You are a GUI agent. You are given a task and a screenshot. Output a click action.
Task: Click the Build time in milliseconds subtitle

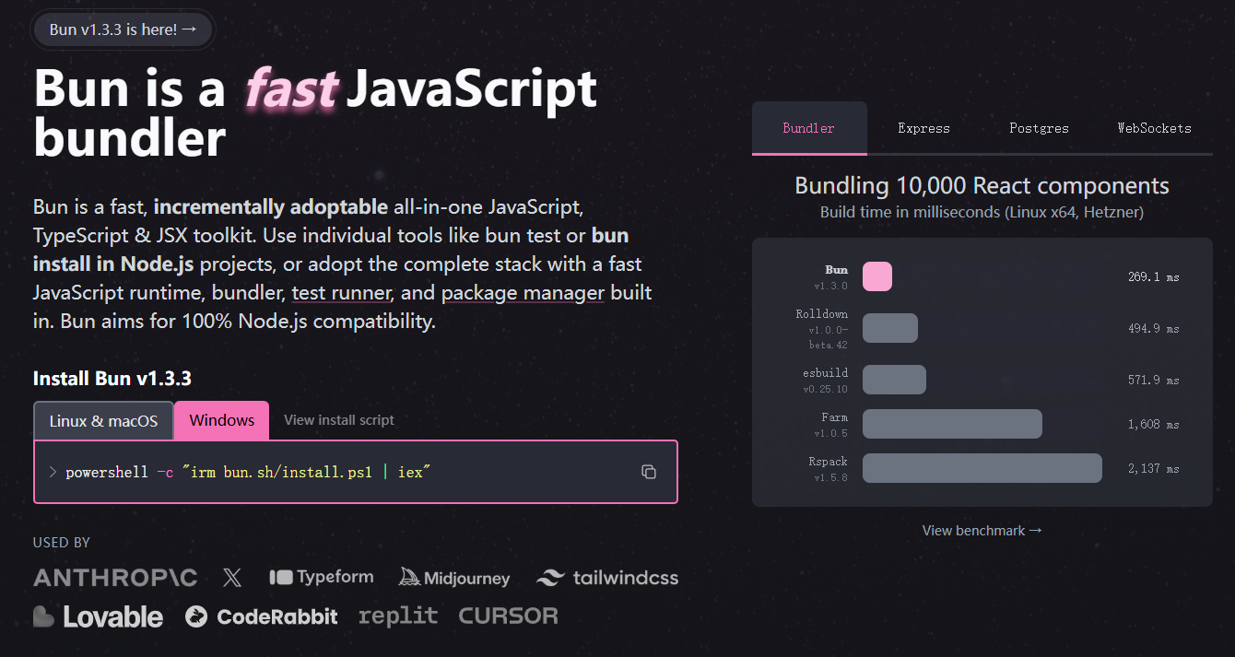[982, 213]
